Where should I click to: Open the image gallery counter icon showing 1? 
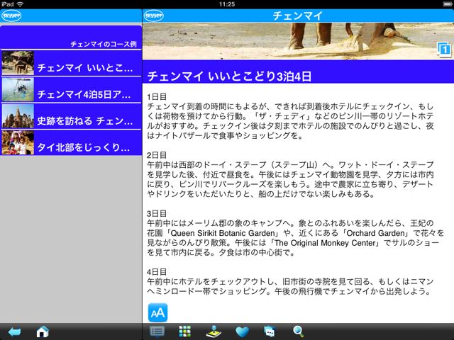click(x=444, y=50)
